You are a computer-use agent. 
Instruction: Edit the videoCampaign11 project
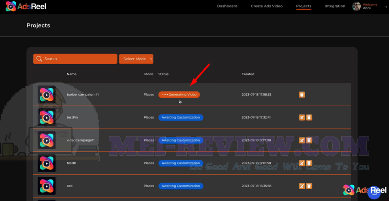tap(301, 140)
